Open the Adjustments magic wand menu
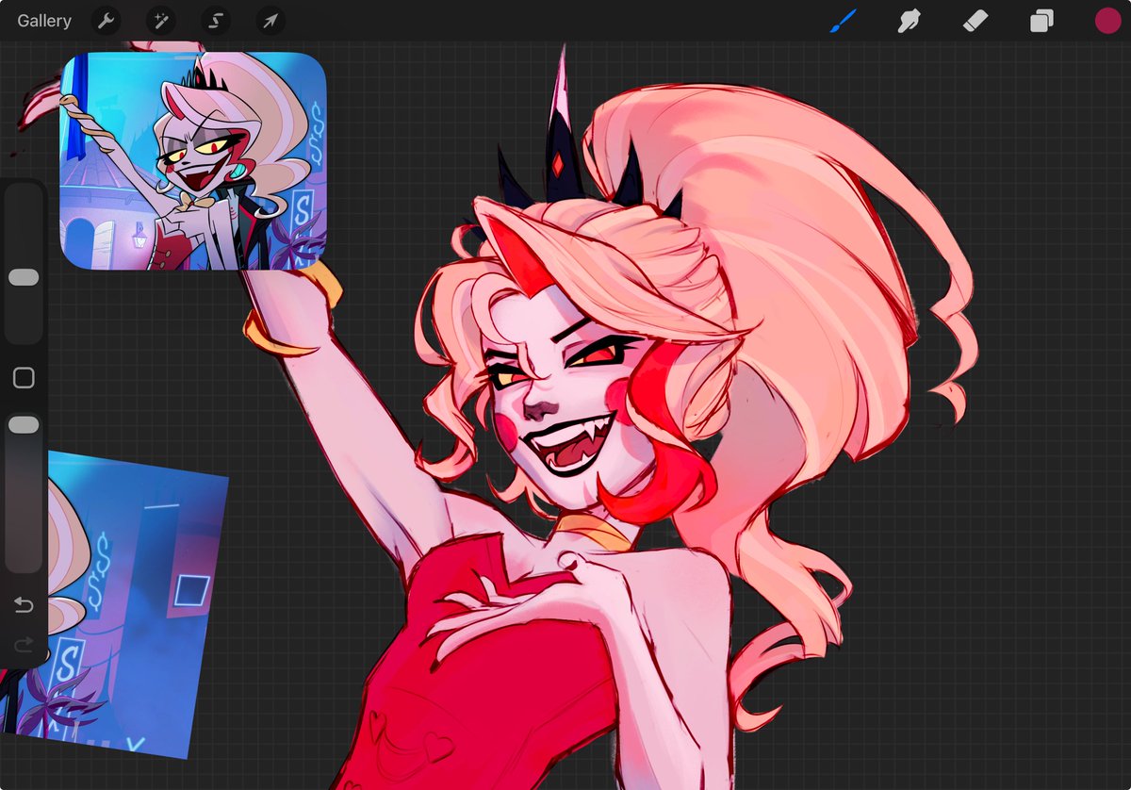This screenshot has height=790, width=1131. [x=160, y=21]
